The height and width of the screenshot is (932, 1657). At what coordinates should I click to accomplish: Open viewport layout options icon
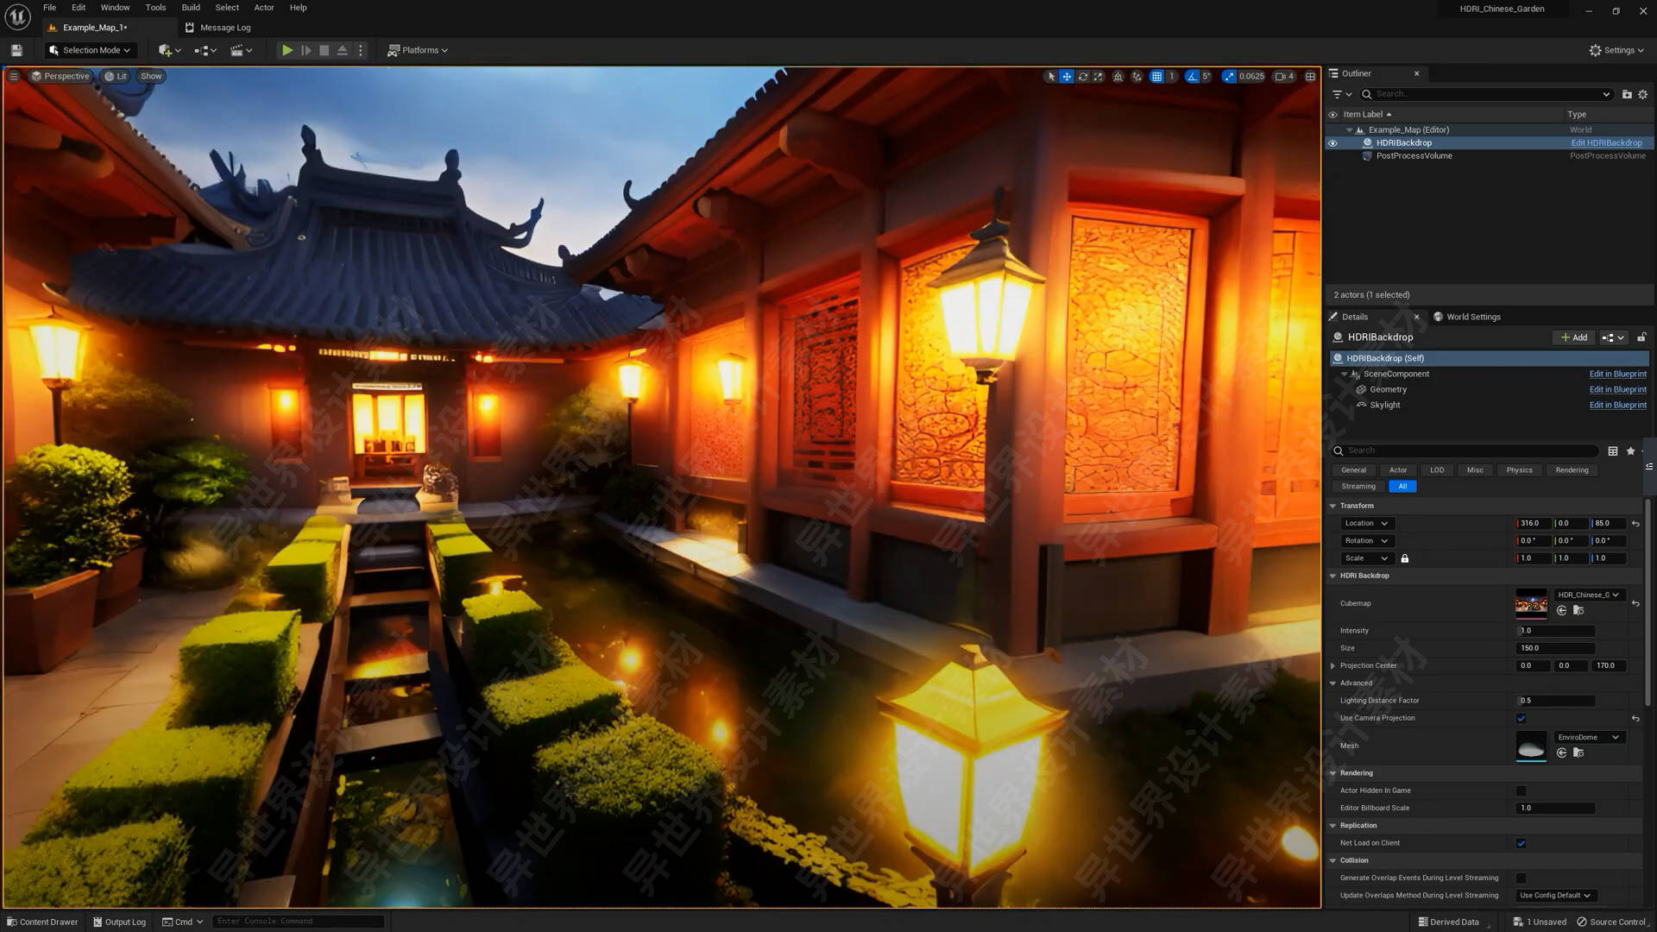(1310, 76)
